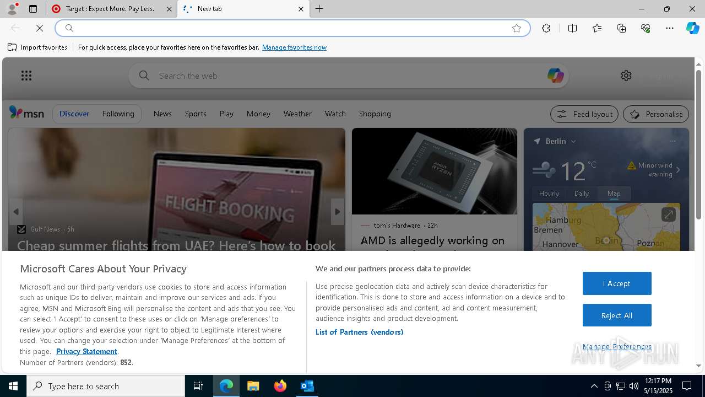
Task: Add this page to favorites star
Action: click(517, 28)
